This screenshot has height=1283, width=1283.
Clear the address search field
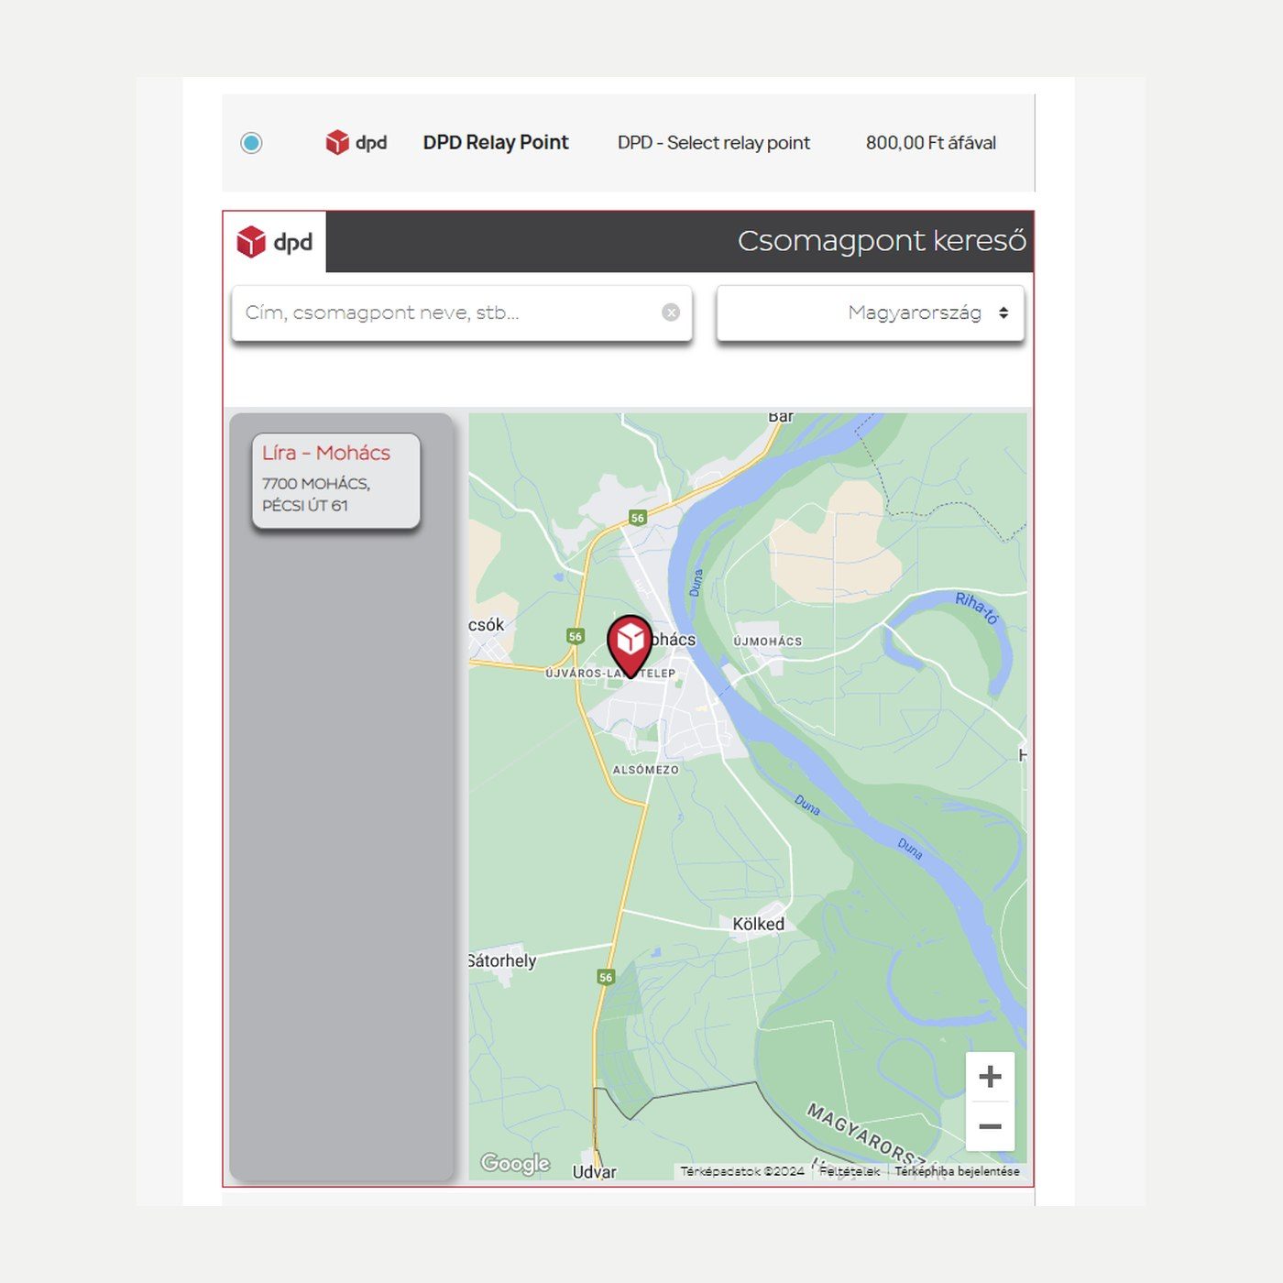[671, 313]
